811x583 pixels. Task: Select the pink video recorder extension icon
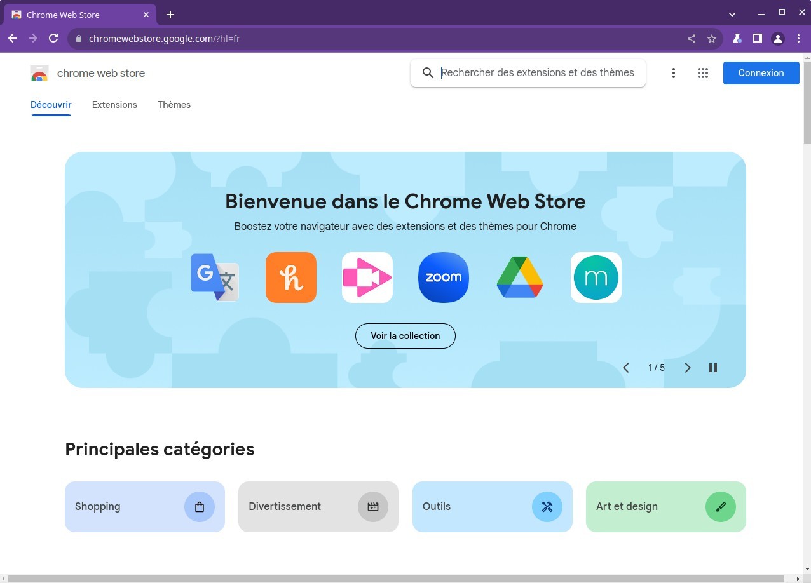367,278
